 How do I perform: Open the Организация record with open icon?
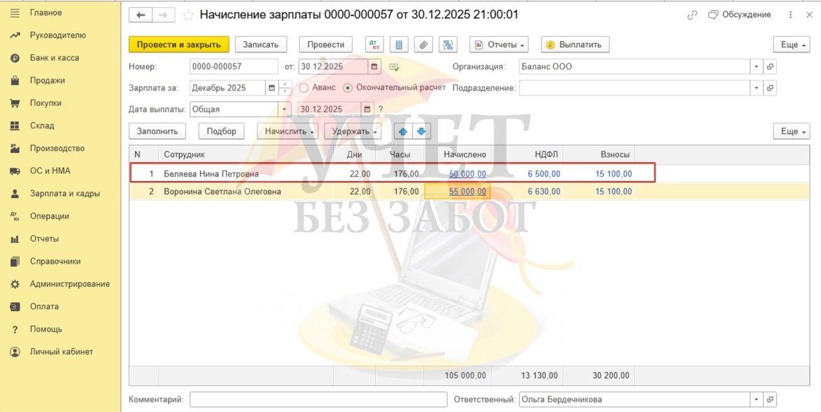(x=770, y=67)
